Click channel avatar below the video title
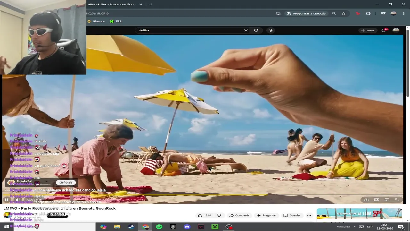Viewport: 410px width, 231px height. click(x=7, y=215)
